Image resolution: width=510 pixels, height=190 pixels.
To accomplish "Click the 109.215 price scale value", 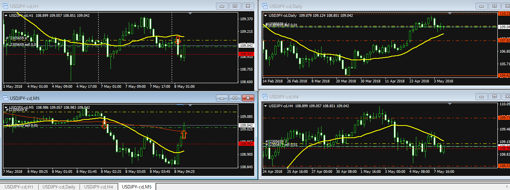I will click(247, 32).
